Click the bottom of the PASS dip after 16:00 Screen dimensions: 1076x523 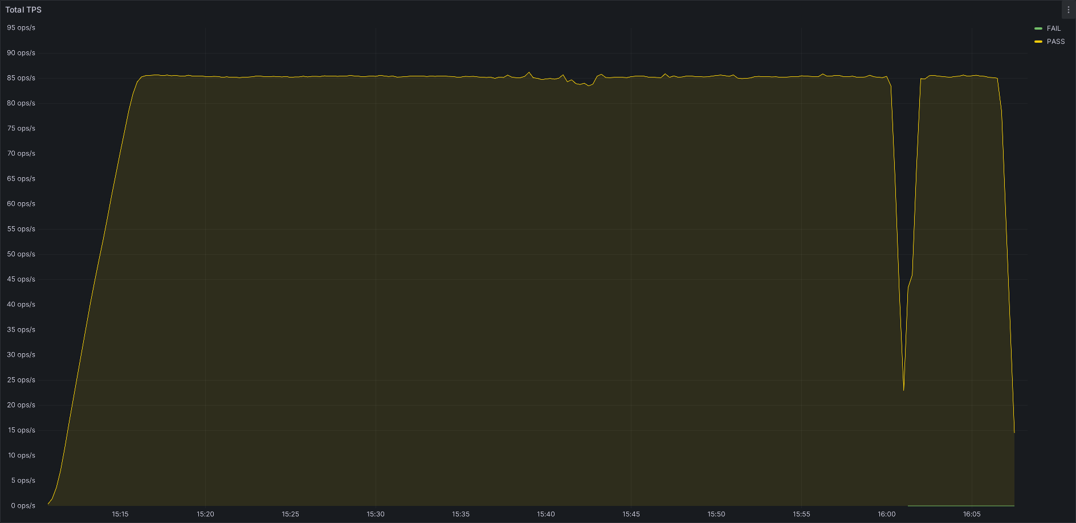904,390
